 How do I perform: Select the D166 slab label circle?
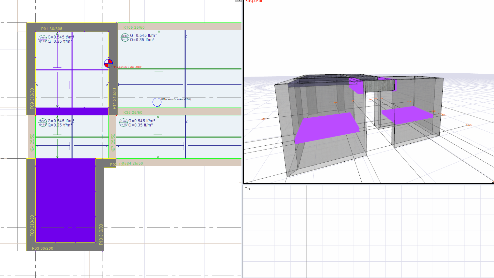click(124, 123)
